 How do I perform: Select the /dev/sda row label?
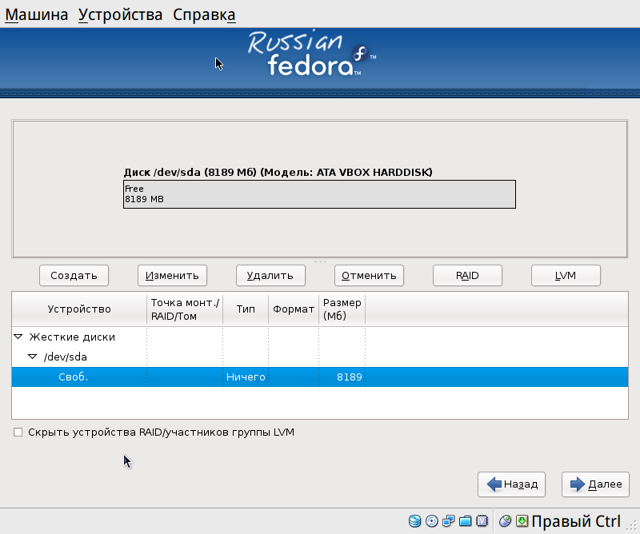(66, 357)
